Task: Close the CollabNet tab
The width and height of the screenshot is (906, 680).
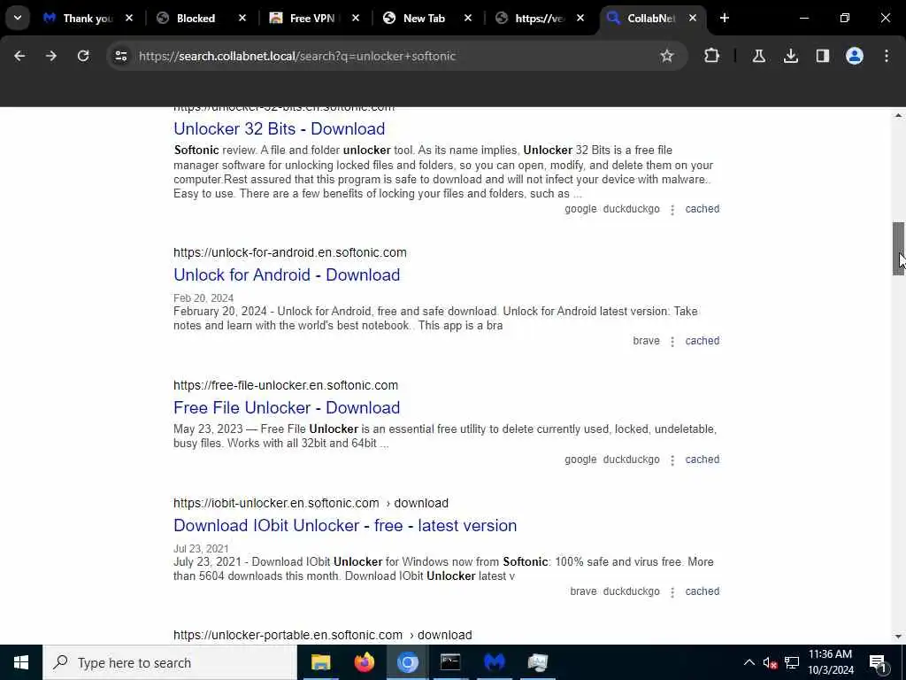Action: click(693, 18)
